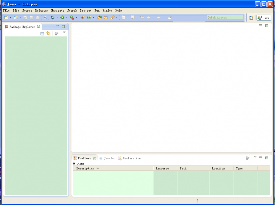This screenshot has width=275, height=205.
Task: Click the Package Explorer Focus on Task icon
Action: (x=56, y=34)
